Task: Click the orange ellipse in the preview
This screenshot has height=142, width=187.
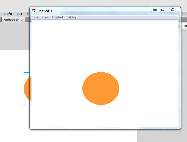Action: pyautogui.click(x=101, y=88)
